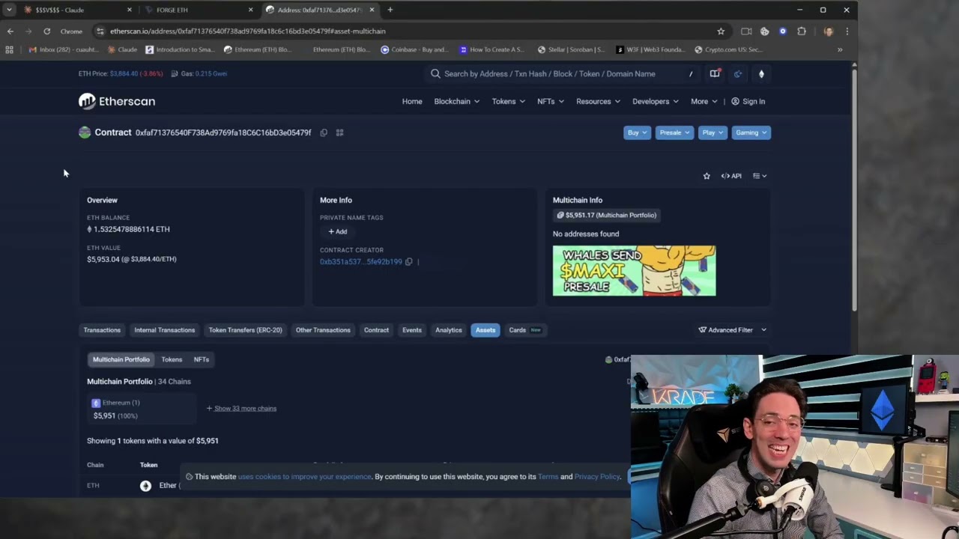This screenshot has height=539, width=959.
Task: Open the Play dropdown button
Action: 713,133
